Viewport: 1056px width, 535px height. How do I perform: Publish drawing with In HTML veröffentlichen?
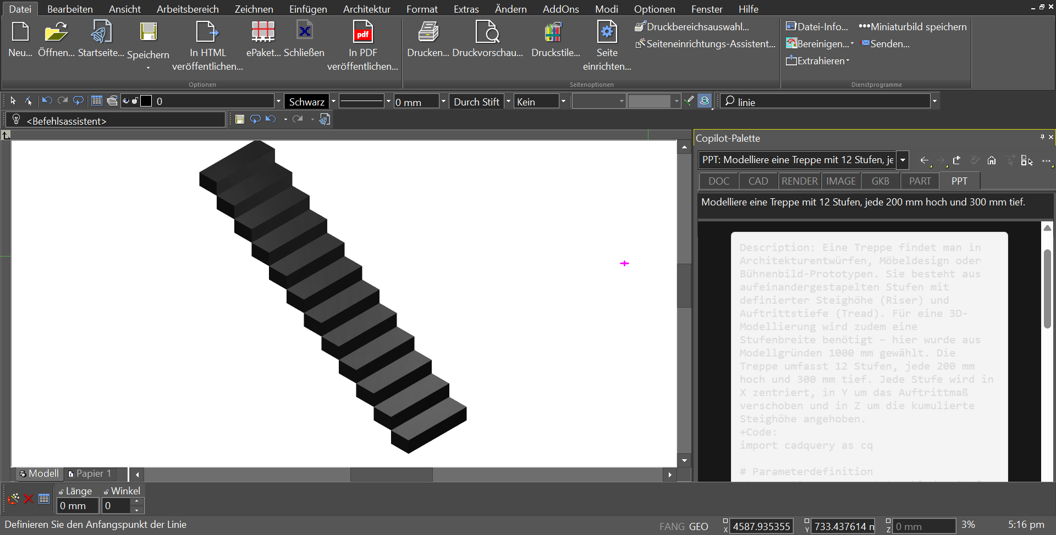pos(207,32)
